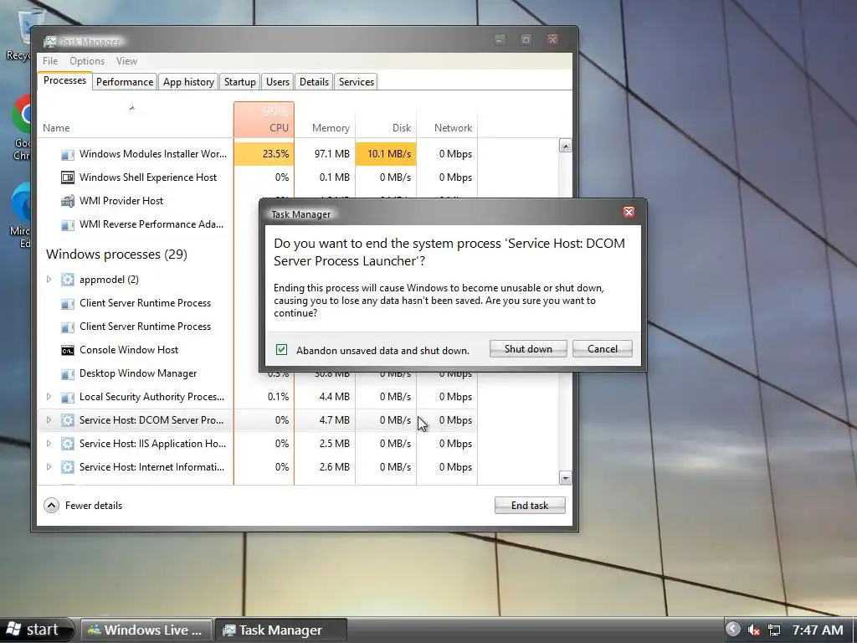Click the process list scroll down arrow

pyautogui.click(x=565, y=478)
